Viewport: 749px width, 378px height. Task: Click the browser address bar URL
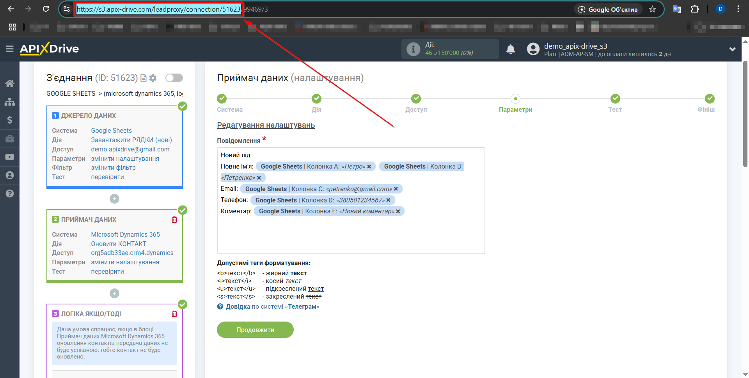tap(172, 9)
